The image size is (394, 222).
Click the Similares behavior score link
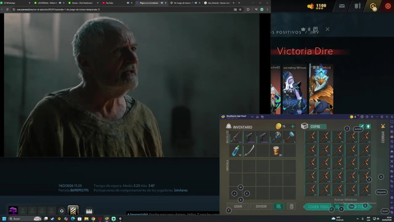pyautogui.click(x=181, y=190)
